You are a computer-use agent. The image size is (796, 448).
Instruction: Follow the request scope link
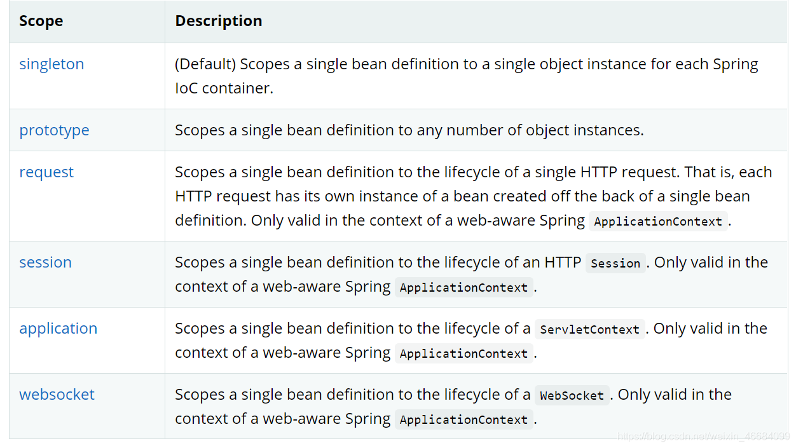(x=46, y=172)
